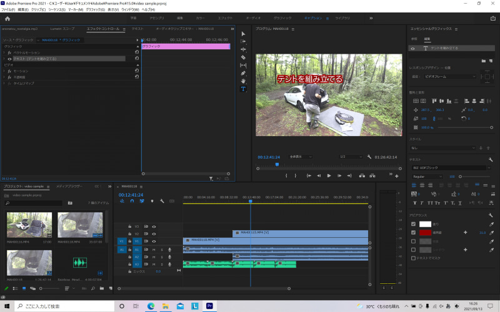Toggle V2 track output eye
Viewport: 500px width, 312px height.
[x=154, y=234]
